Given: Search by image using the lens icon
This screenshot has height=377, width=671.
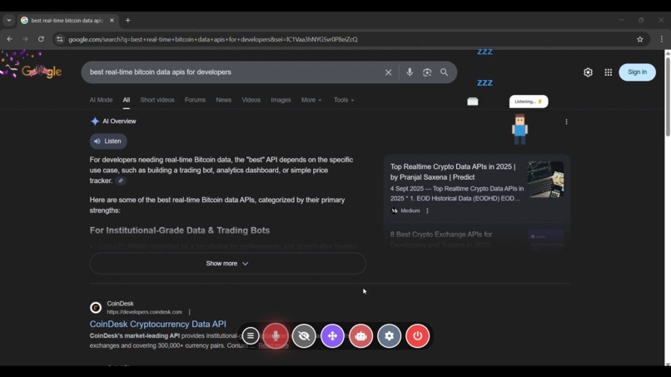Looking at the screenshot, I should click(x=427, y=72).
